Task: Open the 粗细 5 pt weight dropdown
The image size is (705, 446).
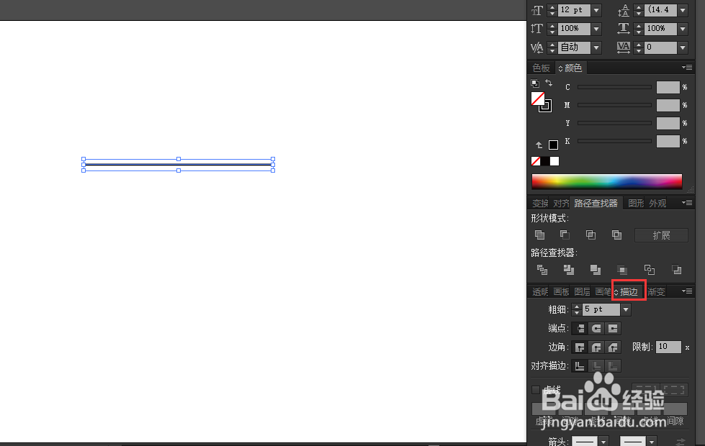Action: click(626, 309)
